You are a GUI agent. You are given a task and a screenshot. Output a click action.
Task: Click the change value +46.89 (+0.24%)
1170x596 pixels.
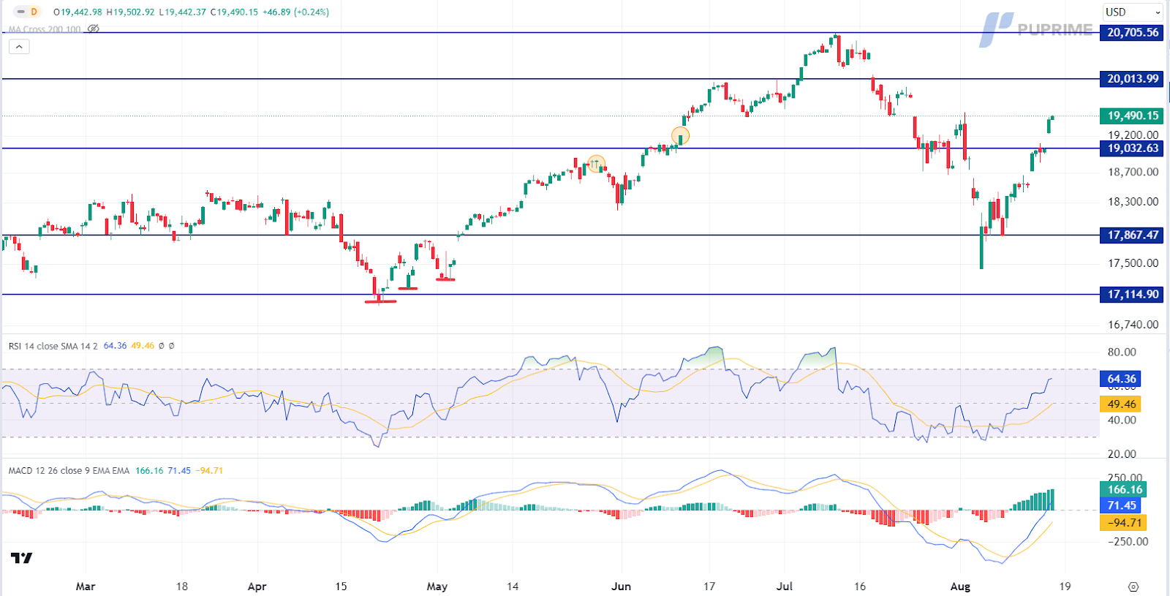tap(295, 12)
